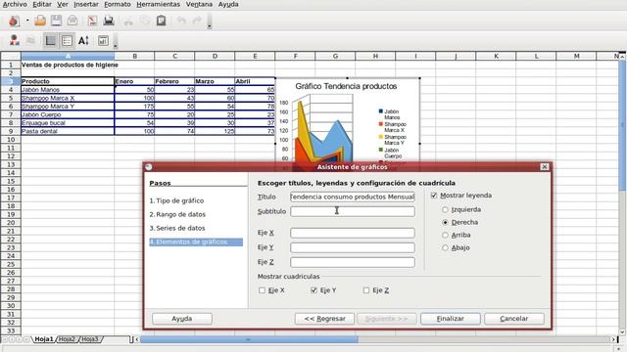This screenshot has height=352, width=627.
Task: Click the Redo arrow icon
Action: 197,21
